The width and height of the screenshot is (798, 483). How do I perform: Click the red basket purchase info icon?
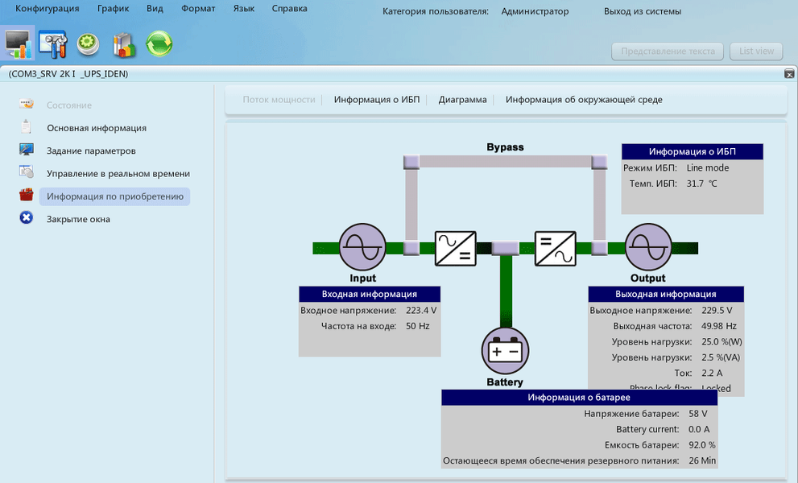(x=26, y=195)
